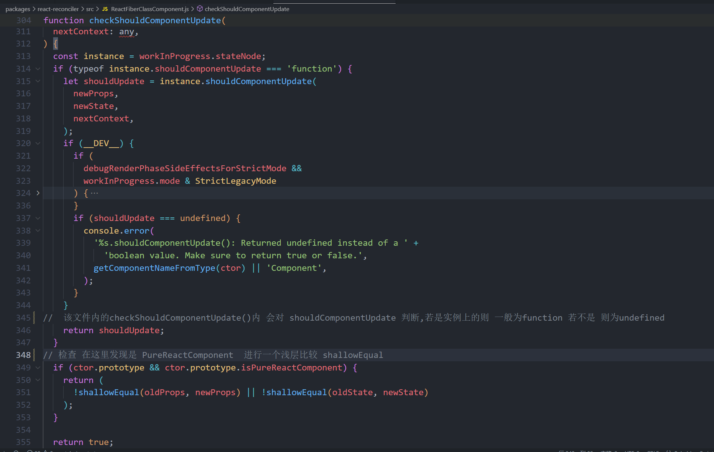Viewport: 714px width, 452px height.
Task: Click line number 313 in gutter
Action: click(23, 56)
